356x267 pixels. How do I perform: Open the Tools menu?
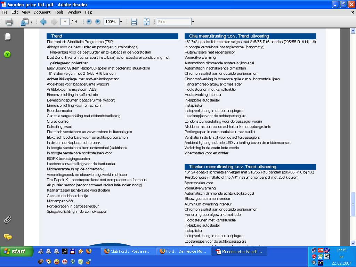click(x=59, y=12)
